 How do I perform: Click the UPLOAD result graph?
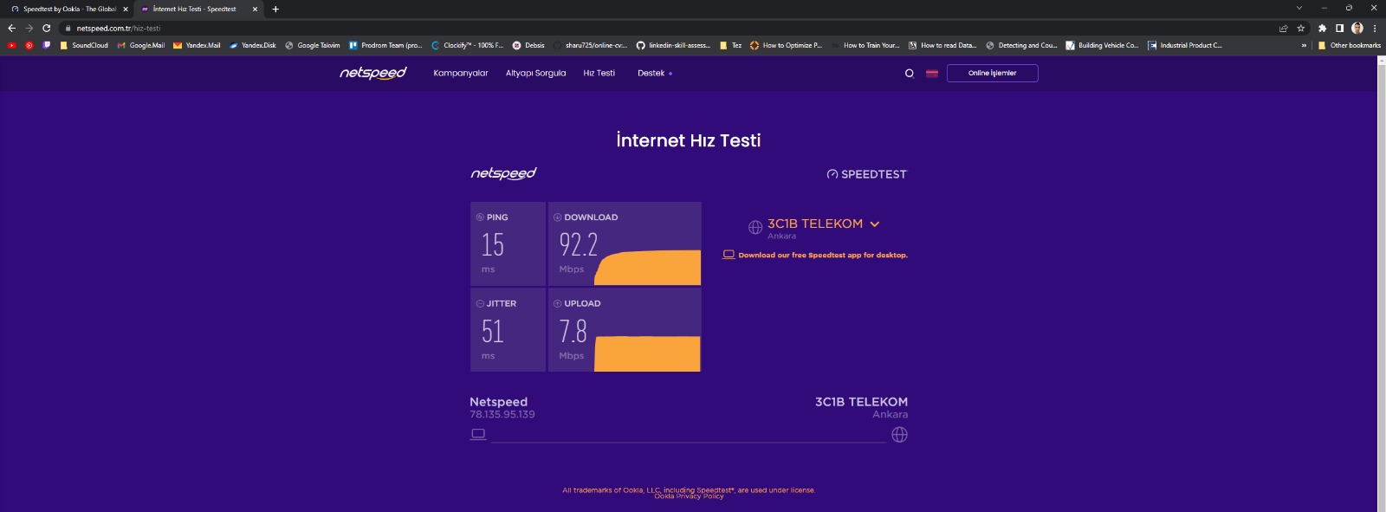[x=648, y=353]
